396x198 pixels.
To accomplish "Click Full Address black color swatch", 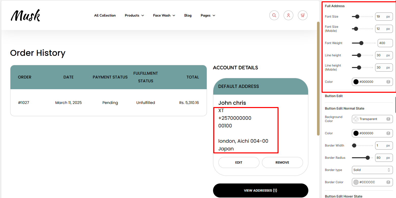I will [356, 82].
